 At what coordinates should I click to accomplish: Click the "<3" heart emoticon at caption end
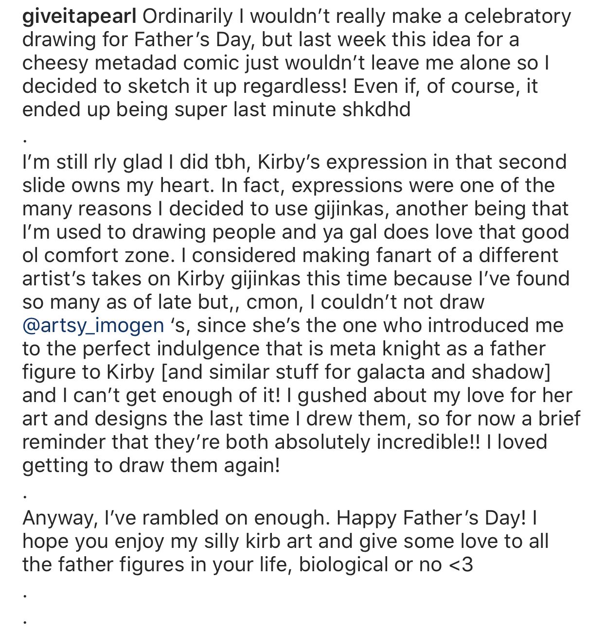coord(460,564)
